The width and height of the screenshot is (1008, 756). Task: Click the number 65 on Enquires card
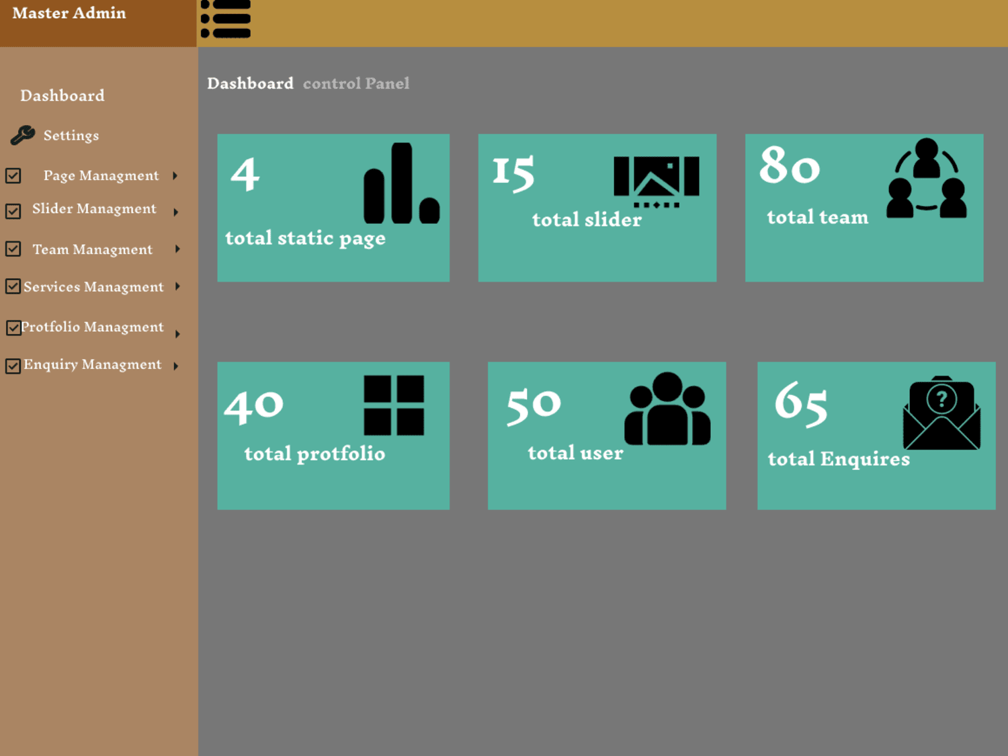801,404
